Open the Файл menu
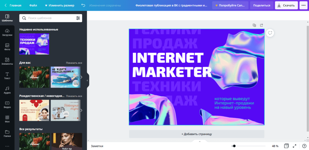The image size is (309, 150). pyautogui.click(x=33, y=5)
